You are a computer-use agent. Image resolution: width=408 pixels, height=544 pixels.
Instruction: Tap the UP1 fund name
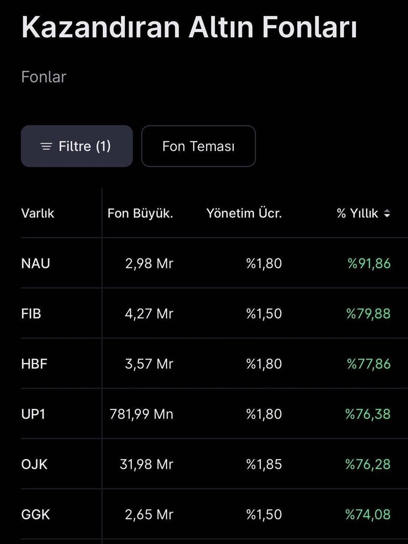click(33, 414)
